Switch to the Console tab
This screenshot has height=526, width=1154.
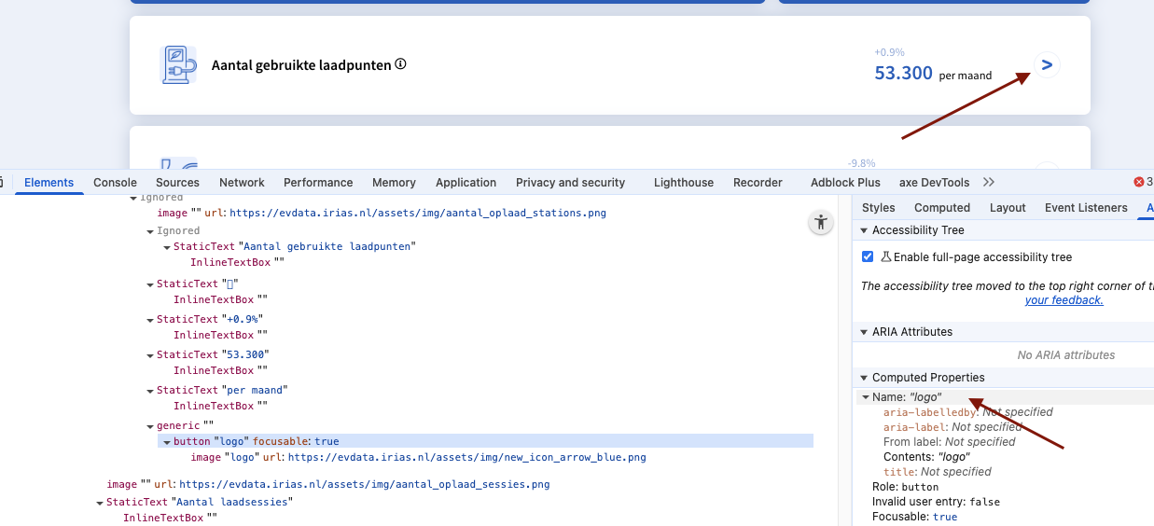click(x=115, y=183)
